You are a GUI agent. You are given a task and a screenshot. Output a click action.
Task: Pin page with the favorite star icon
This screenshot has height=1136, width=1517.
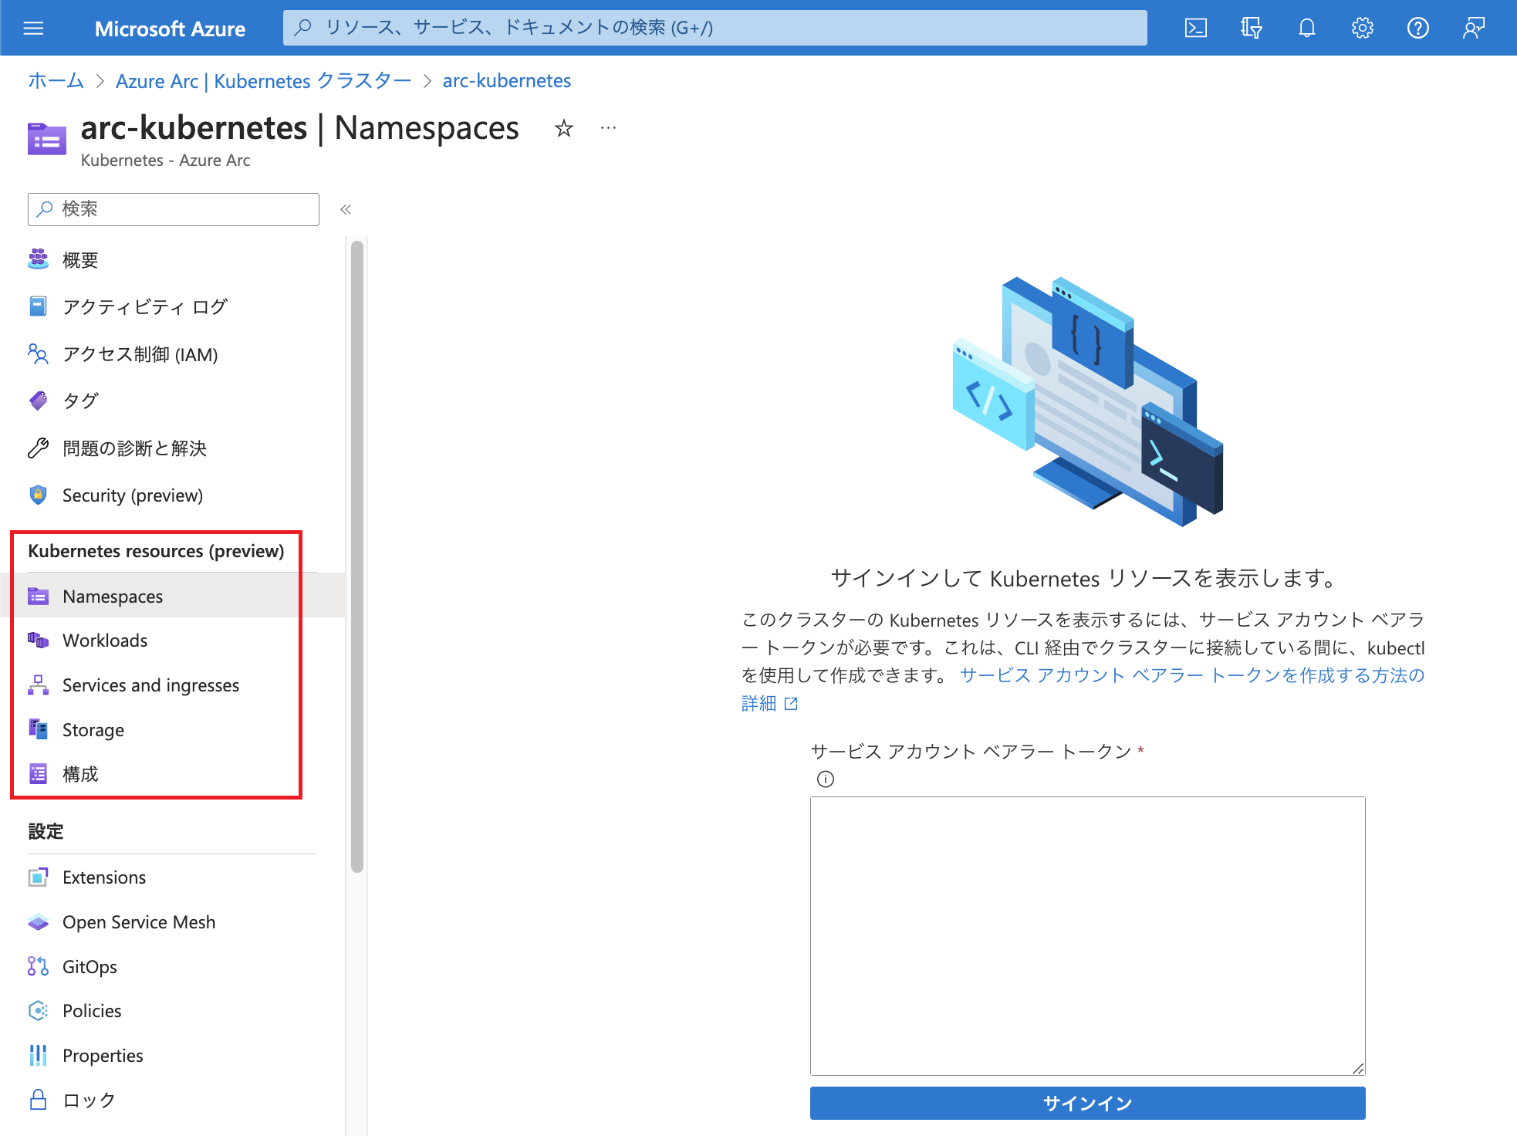564,128
